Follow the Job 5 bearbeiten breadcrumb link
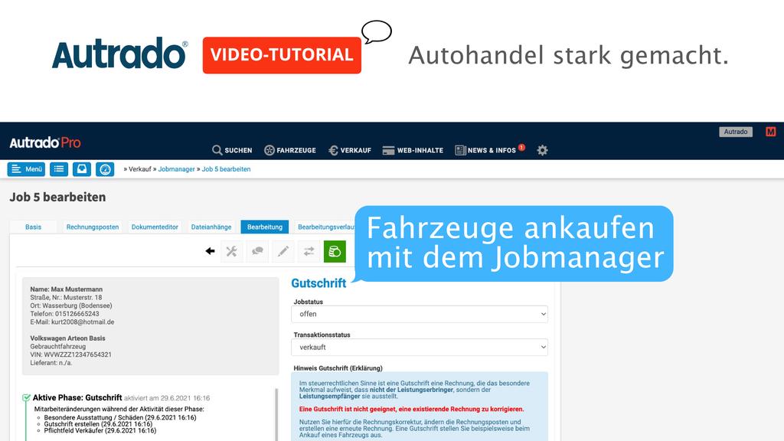Viewport: 784px width, 441px height. coord(226,169)
